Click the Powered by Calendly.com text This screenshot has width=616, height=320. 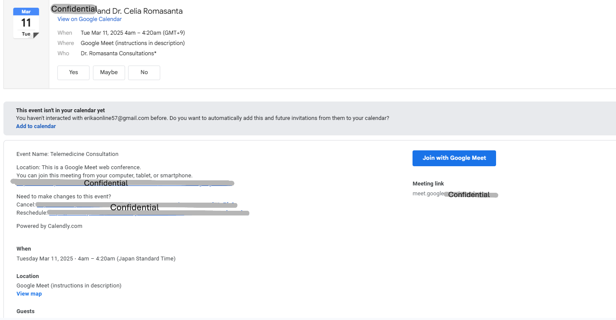pyautogui.click(x=49, y=226)
